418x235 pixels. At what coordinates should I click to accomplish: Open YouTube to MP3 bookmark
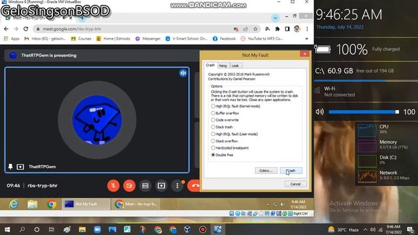coord(262,39)
